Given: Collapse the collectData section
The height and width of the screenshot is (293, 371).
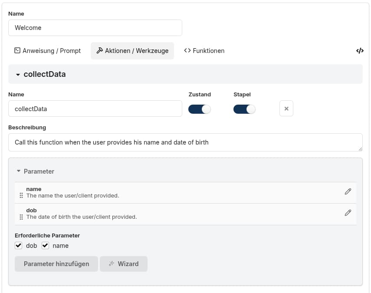Looking at the screenshot, I should [x=18, y=74].
